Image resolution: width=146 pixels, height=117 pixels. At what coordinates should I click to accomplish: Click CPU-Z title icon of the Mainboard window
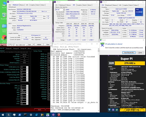[x=8, y=2]
